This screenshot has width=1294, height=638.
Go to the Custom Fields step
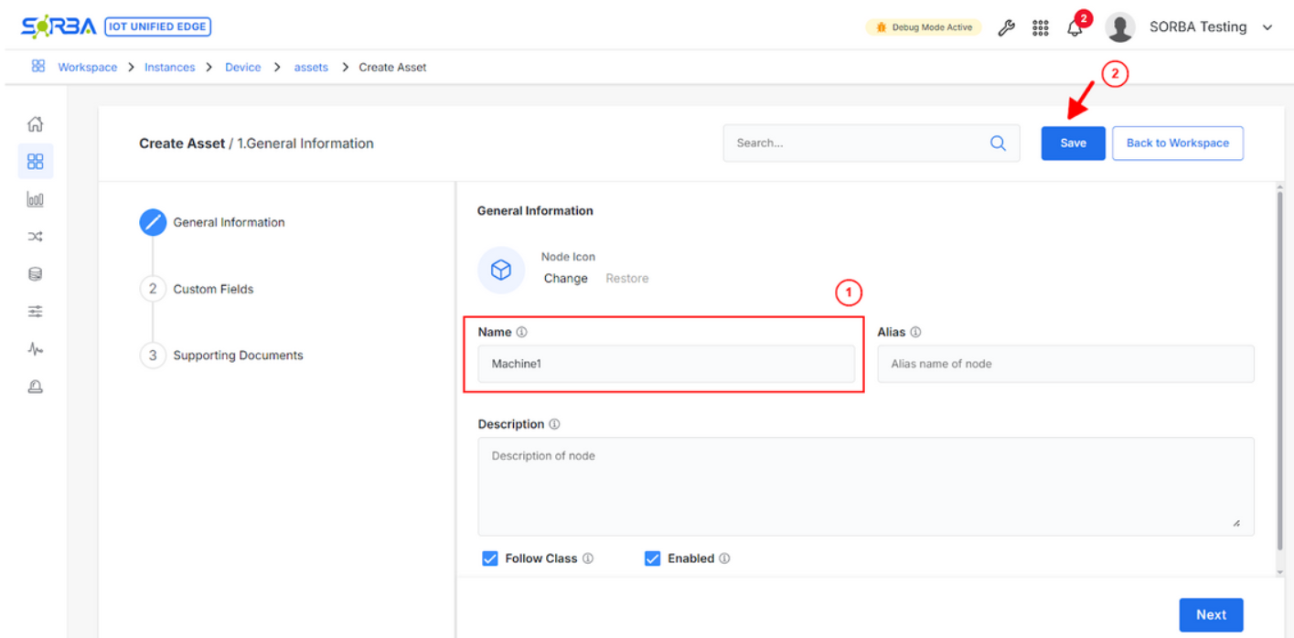coord(213,289)
